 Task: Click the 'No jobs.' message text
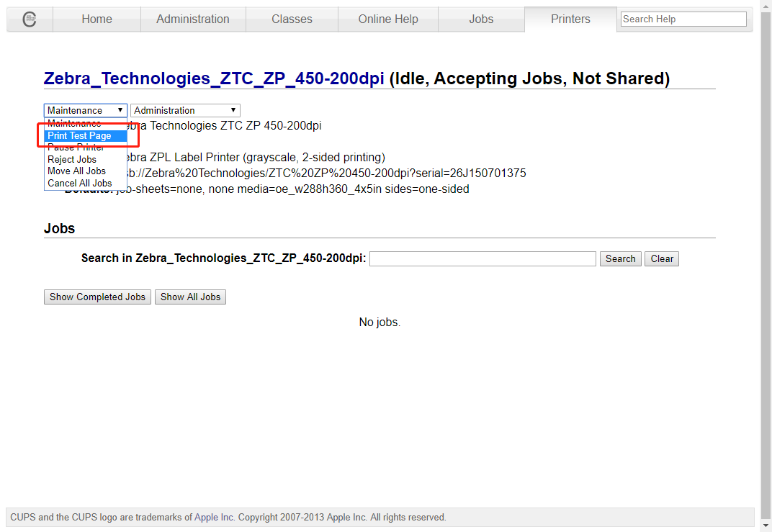pyautogui.click(x=380, y=323)
